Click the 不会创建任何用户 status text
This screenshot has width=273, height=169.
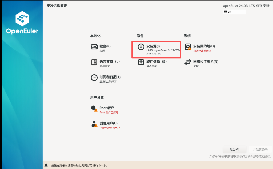110,128
